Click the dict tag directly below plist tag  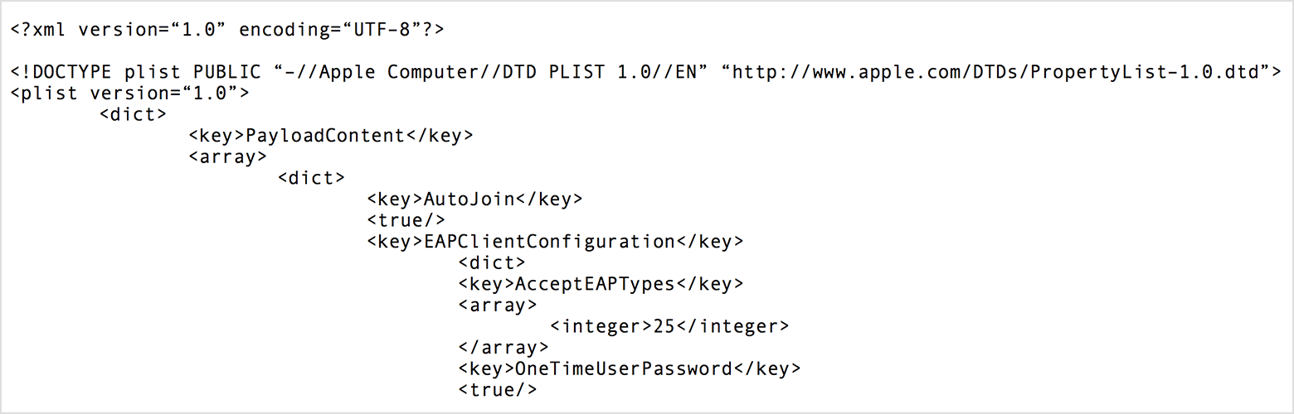[134, 114]
